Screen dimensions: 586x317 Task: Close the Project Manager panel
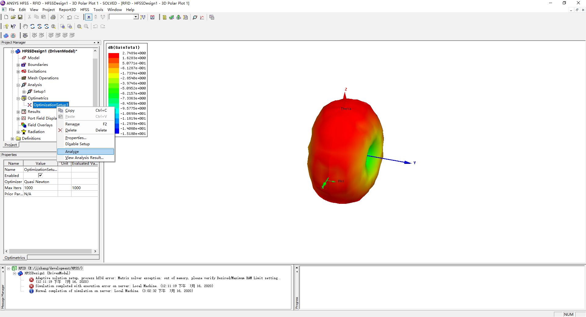[x=98, y=43]
